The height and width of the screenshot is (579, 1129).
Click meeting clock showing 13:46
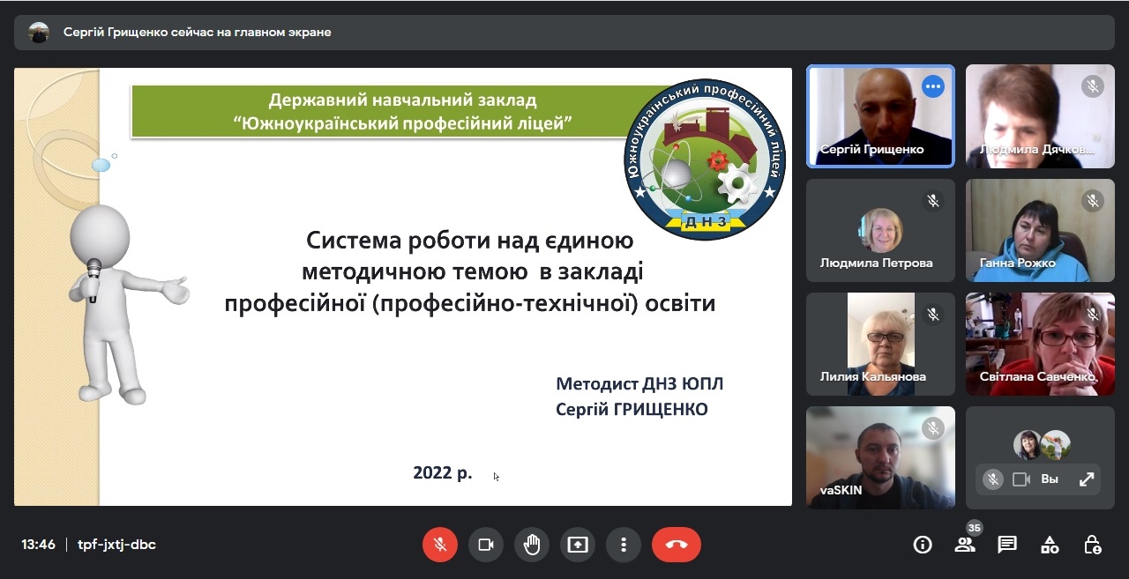pyautogui.click(x=38, y=545)
